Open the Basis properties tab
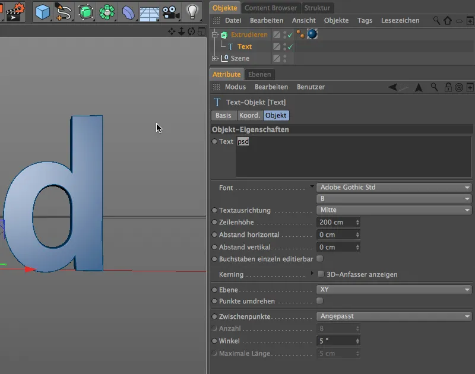 (223, 115)
